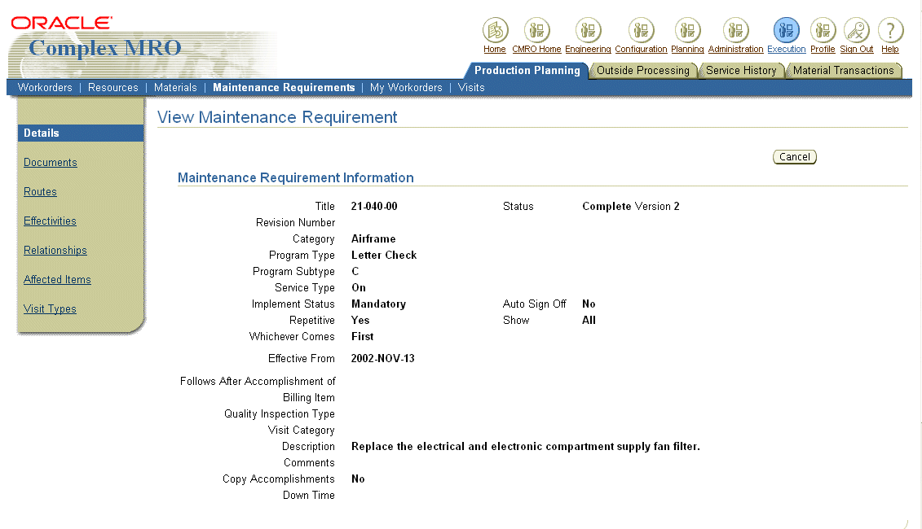
Task: Open the Execution text link
Action: click(786, 50)
